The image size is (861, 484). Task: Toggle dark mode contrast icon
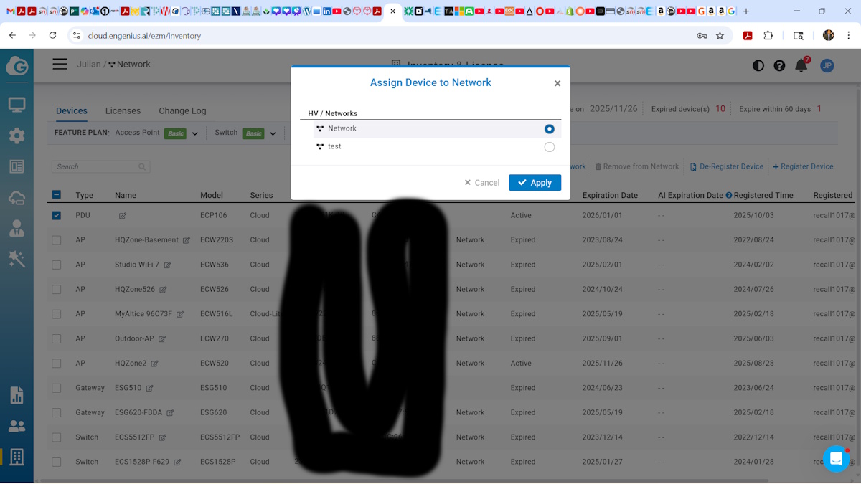click(x=758, y=65)
